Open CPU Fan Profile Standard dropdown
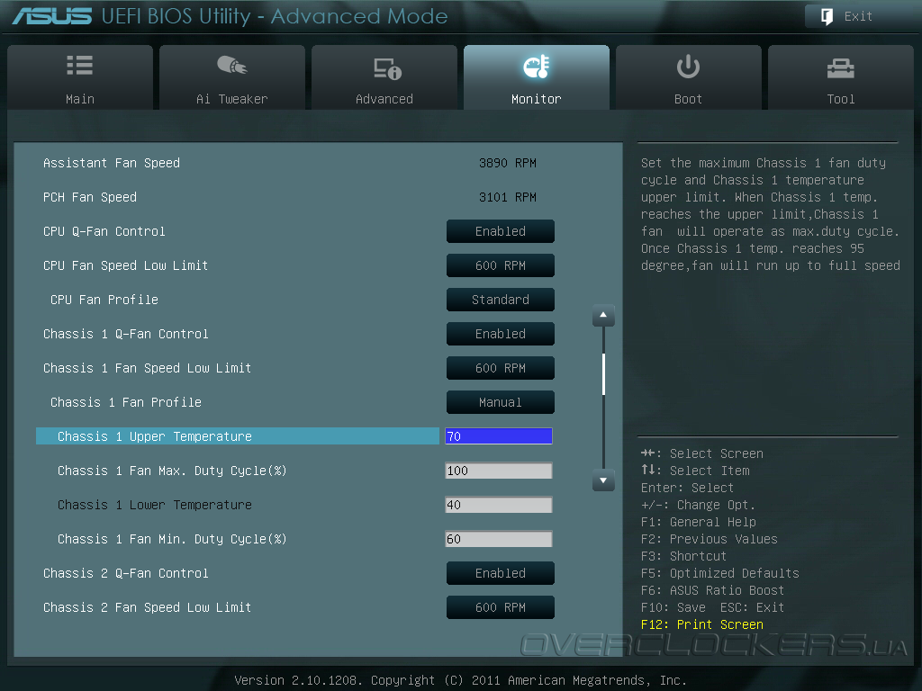This screenshot has width=922, height=691. tap(501, 300)
